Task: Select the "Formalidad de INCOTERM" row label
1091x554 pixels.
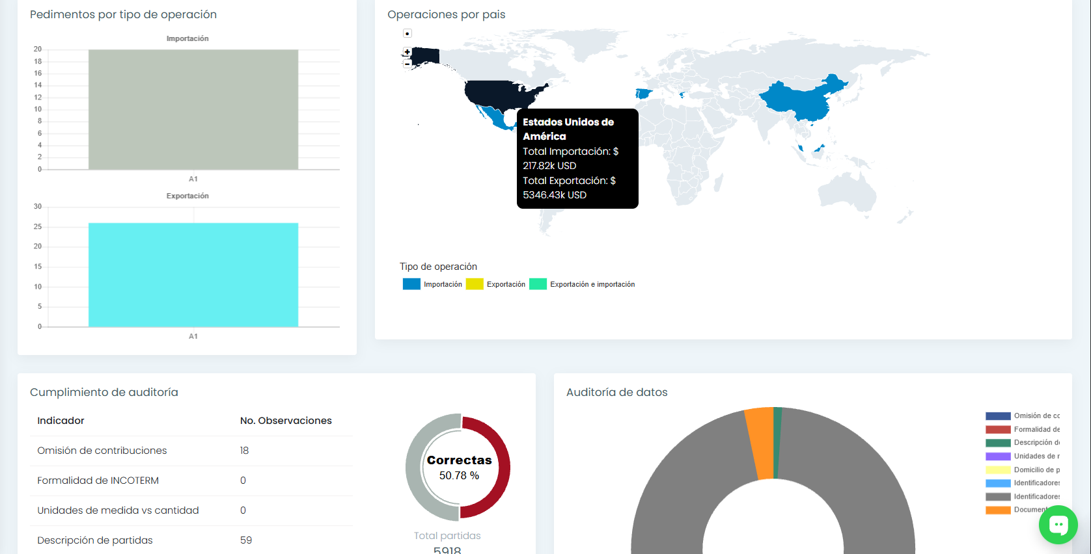Action: click(x=98, y=481)
